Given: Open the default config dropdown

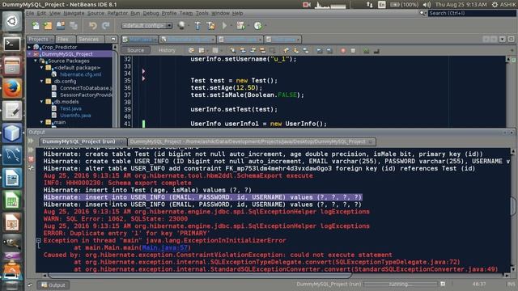Looking at the screenshot, I should (147, 25).
